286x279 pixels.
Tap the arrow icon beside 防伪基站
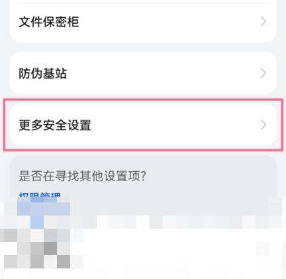click(263, 73)
